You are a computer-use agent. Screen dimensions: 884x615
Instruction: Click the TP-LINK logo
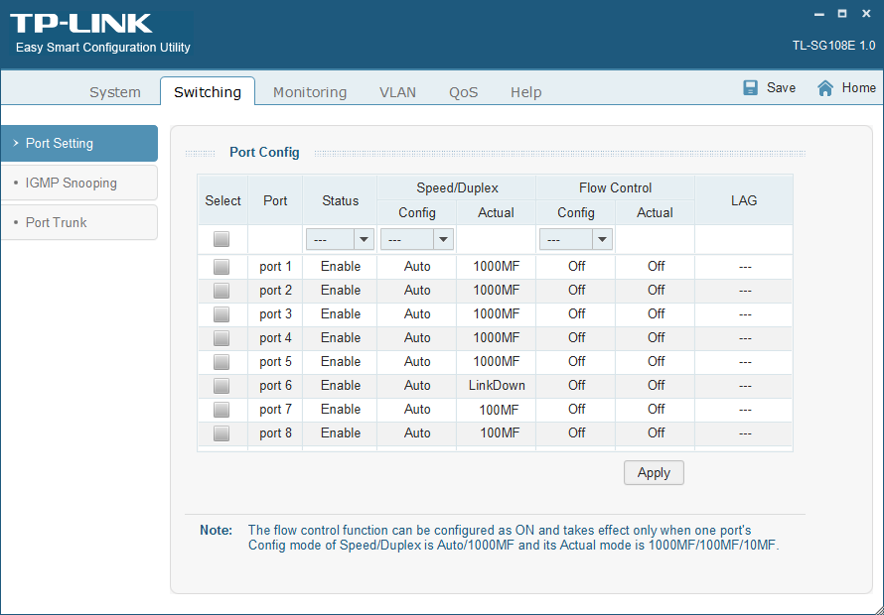79,22
